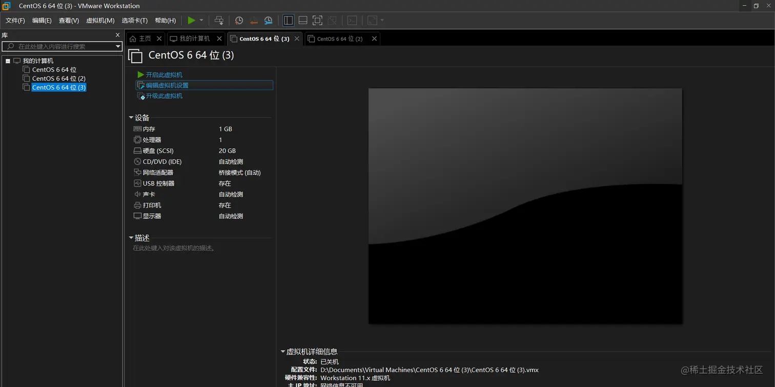Open the stretch display dropdown arrow
This screenshot has height=387, width=775.
[x=382, y=21]
